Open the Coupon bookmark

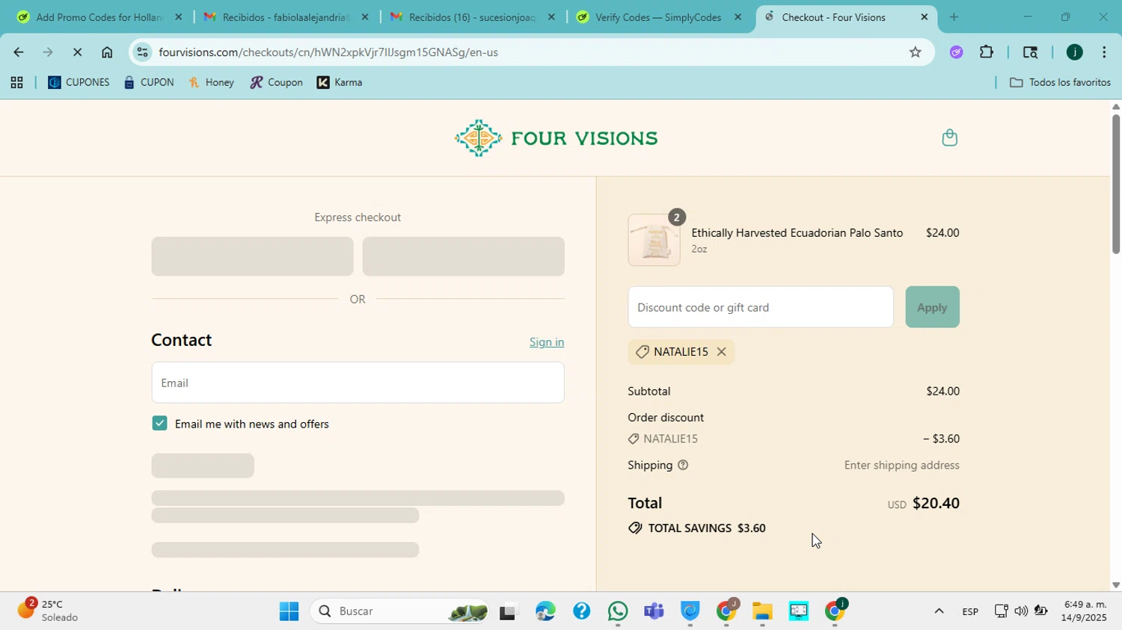[276, 83]
